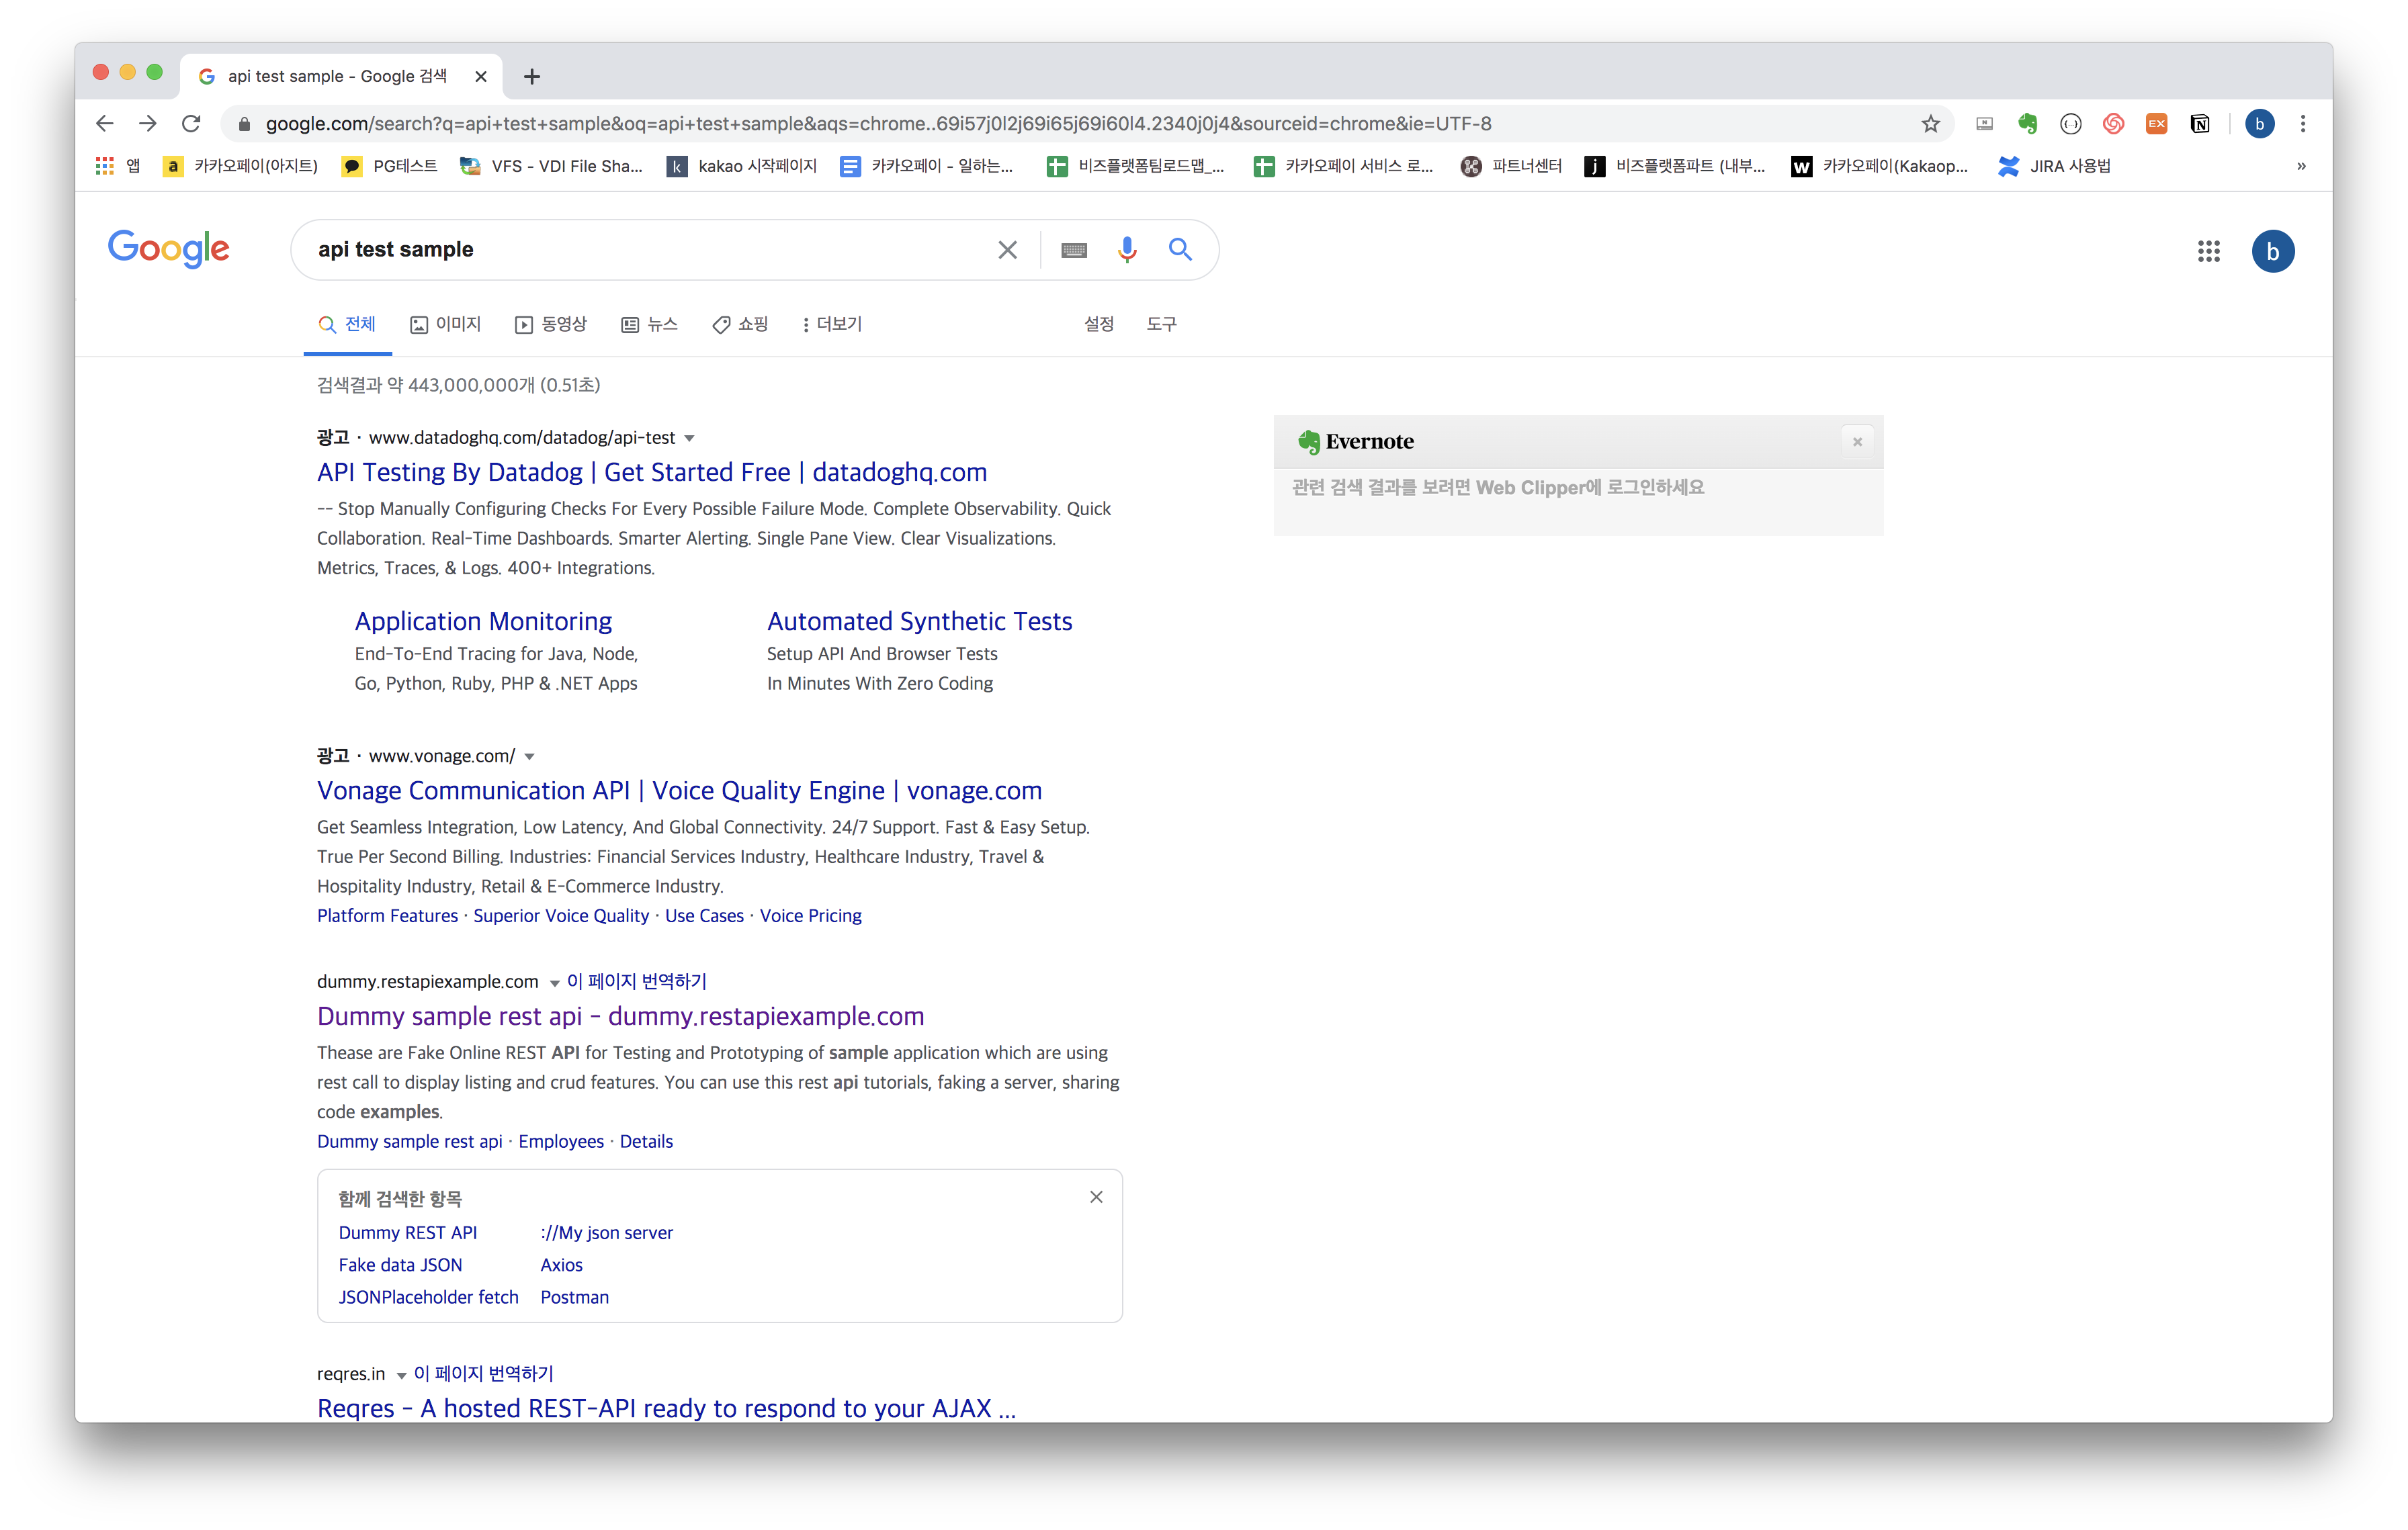Image resolution: width=2408 pixels, height=1530 pixels.
Task: Bookmark this page with star icon
Action: tap(1930, 124)
